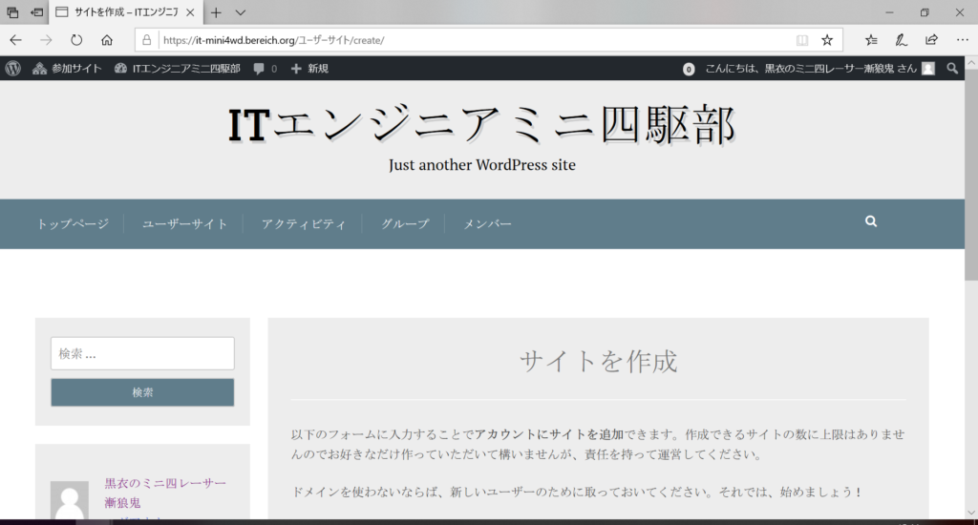Go to the browser home page
978x525 pixels.
click(x=107, y=40)
